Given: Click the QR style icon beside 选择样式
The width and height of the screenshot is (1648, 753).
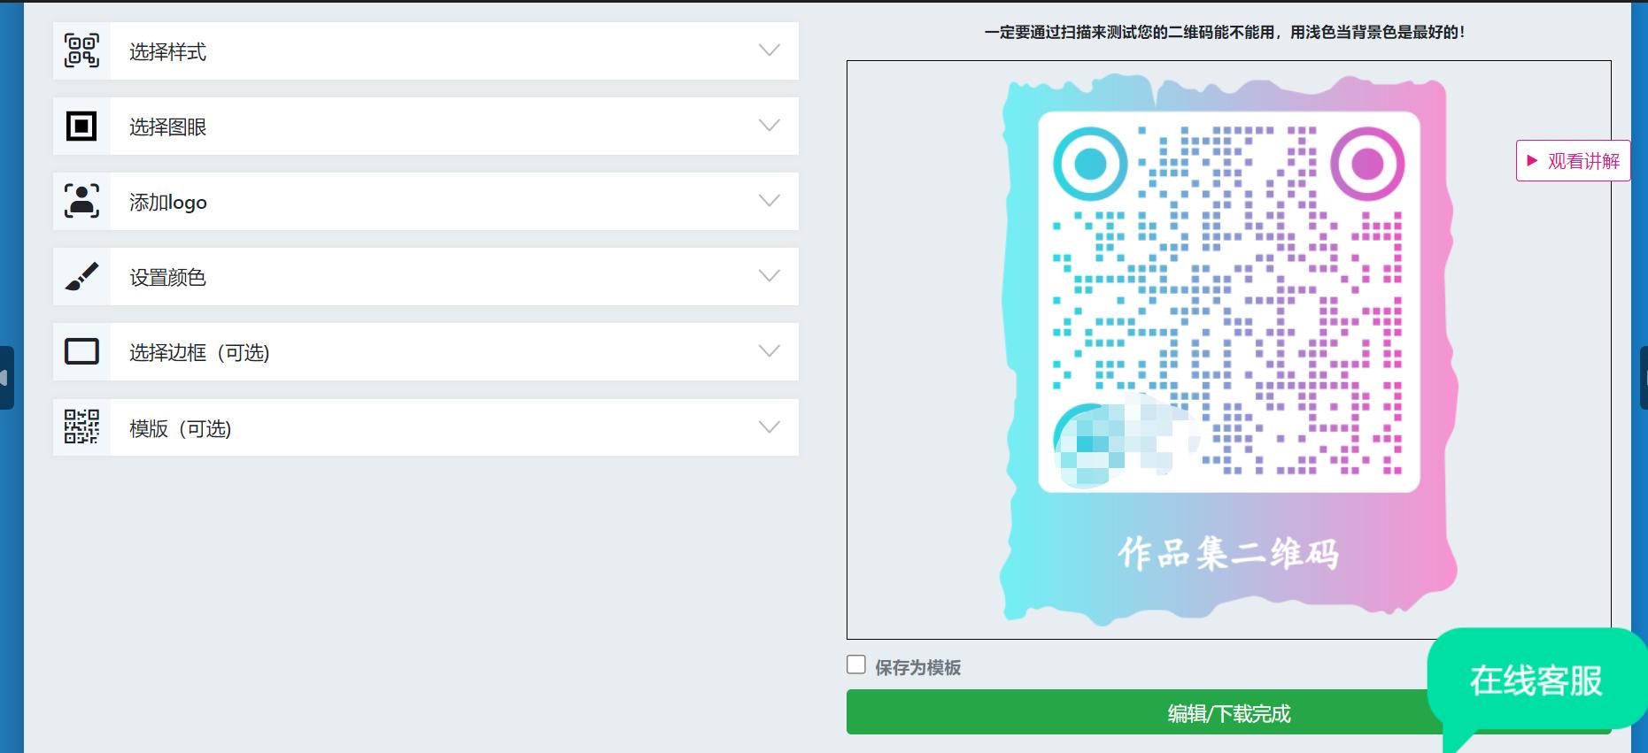Looking at the screenshot, I should click(x=81, y=51).
